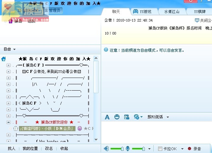Switch to the YY棋牌 tab
The width and height of the screenshot is (212, 153).
pos(200,12)
